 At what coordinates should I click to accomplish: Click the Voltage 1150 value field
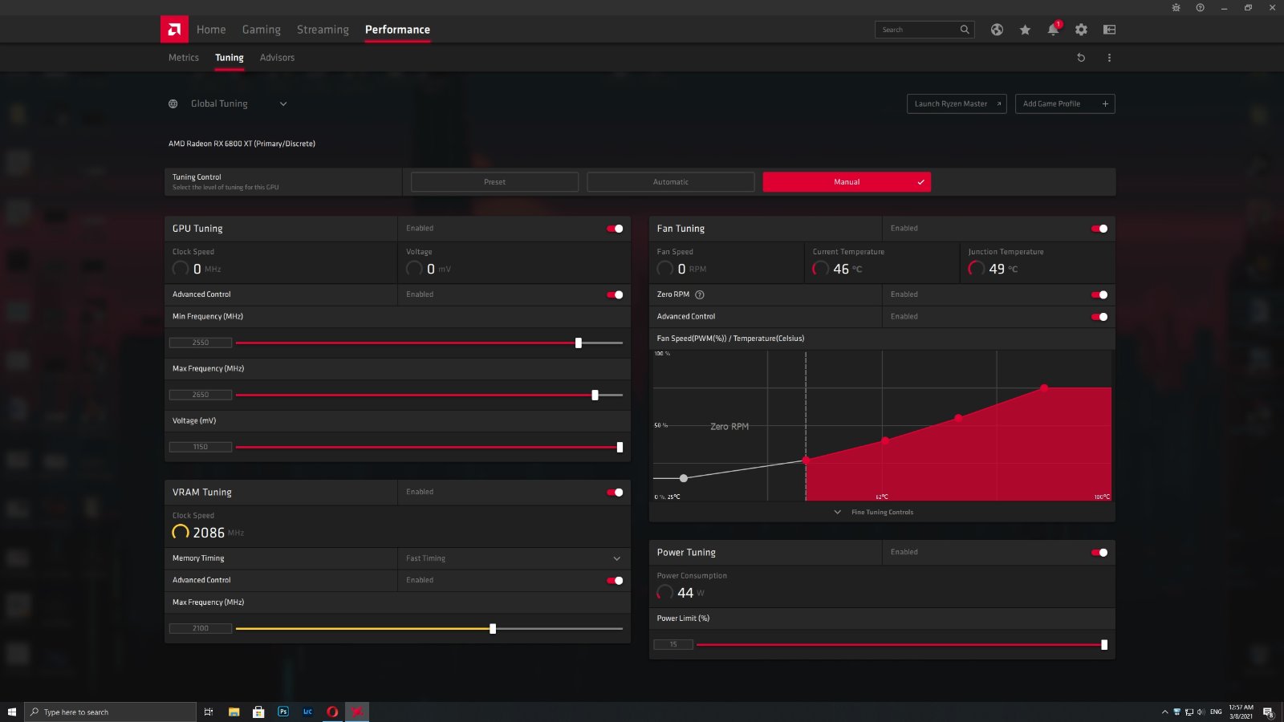pyautogui.click(x=201, y=447)
